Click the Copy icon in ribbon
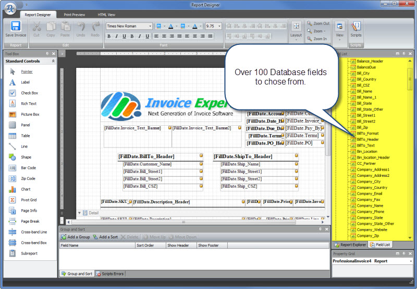Screen dimensions: 417x289 [51, 27]
